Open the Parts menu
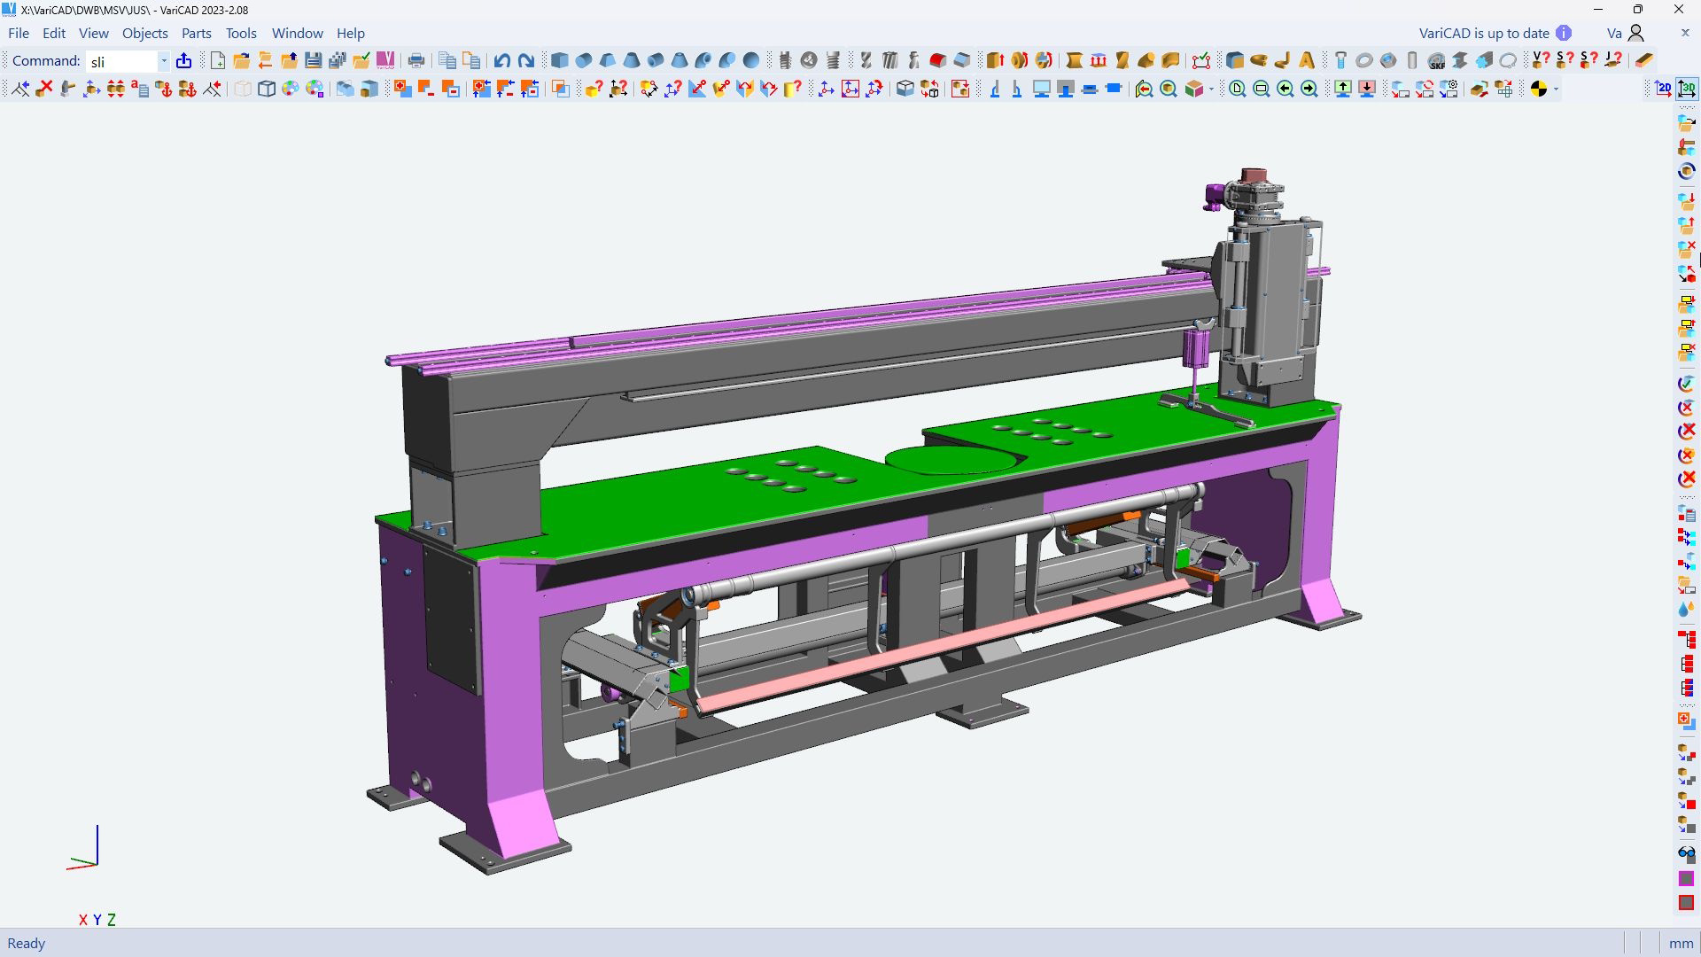 point(196,33)
